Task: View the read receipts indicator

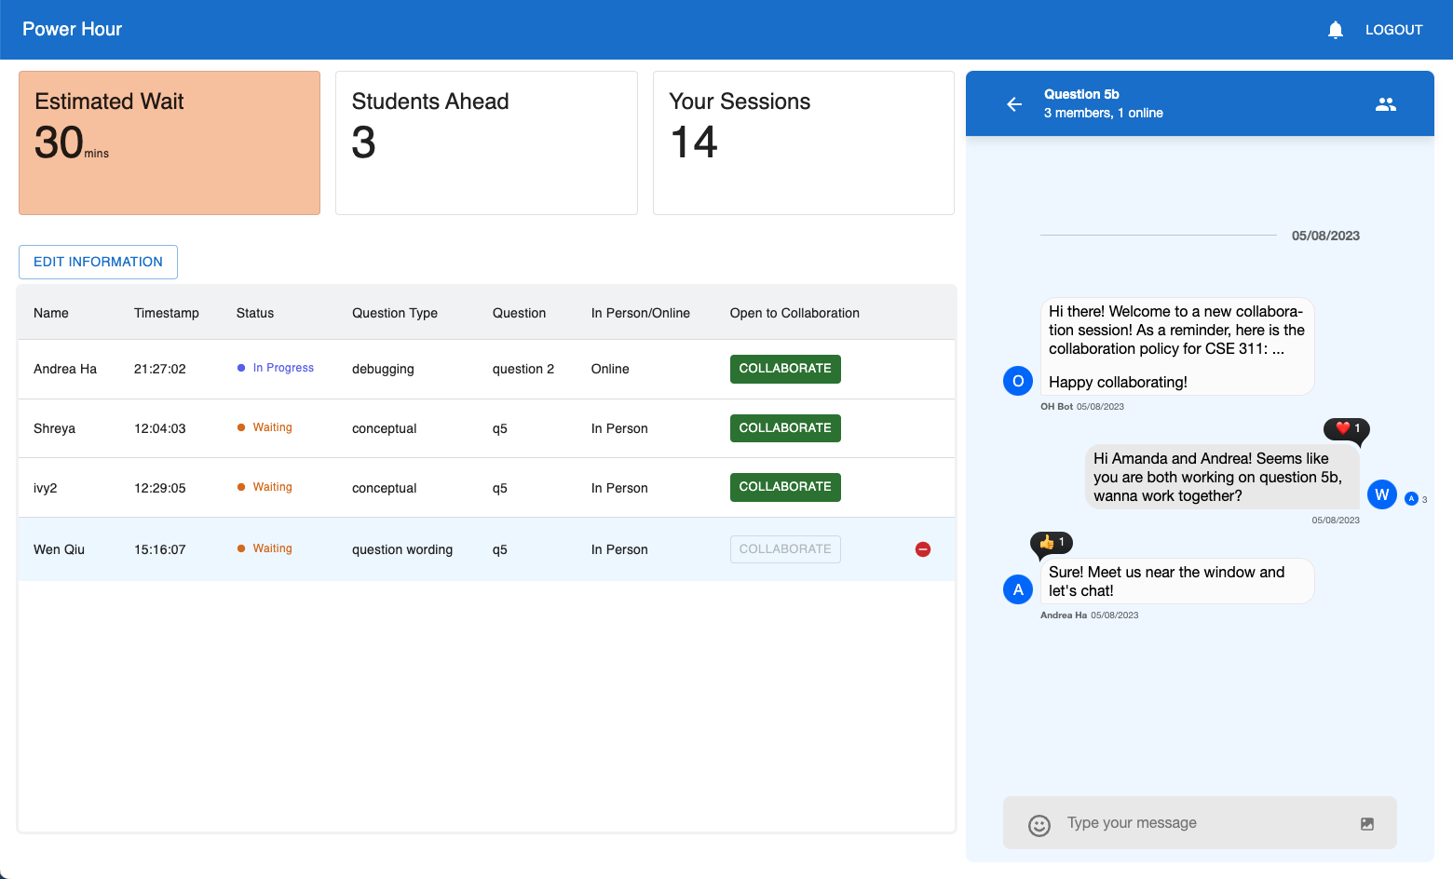Action: [x=1416, y=499]
